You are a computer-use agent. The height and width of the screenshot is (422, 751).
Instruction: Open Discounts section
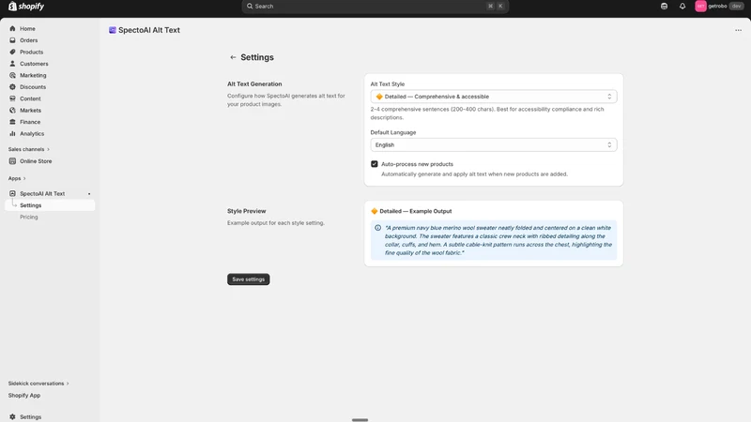click(x=33, y=86)
